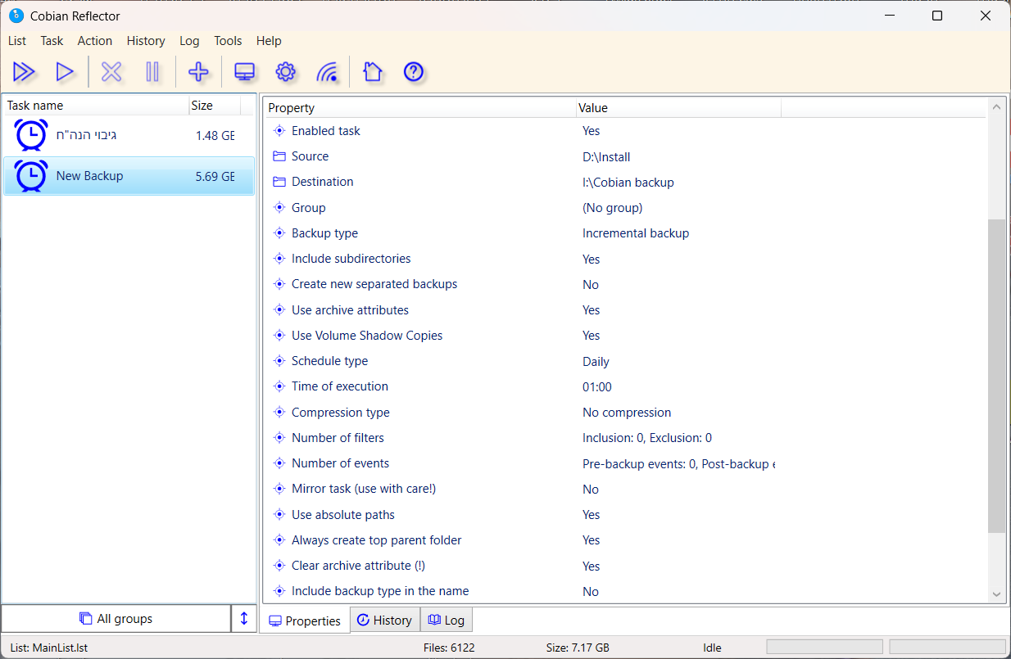The width and height of the screenshot is (1011, 659).
Task: Click the wireless signal toolbar icon
Action: (x=327, y=72)
